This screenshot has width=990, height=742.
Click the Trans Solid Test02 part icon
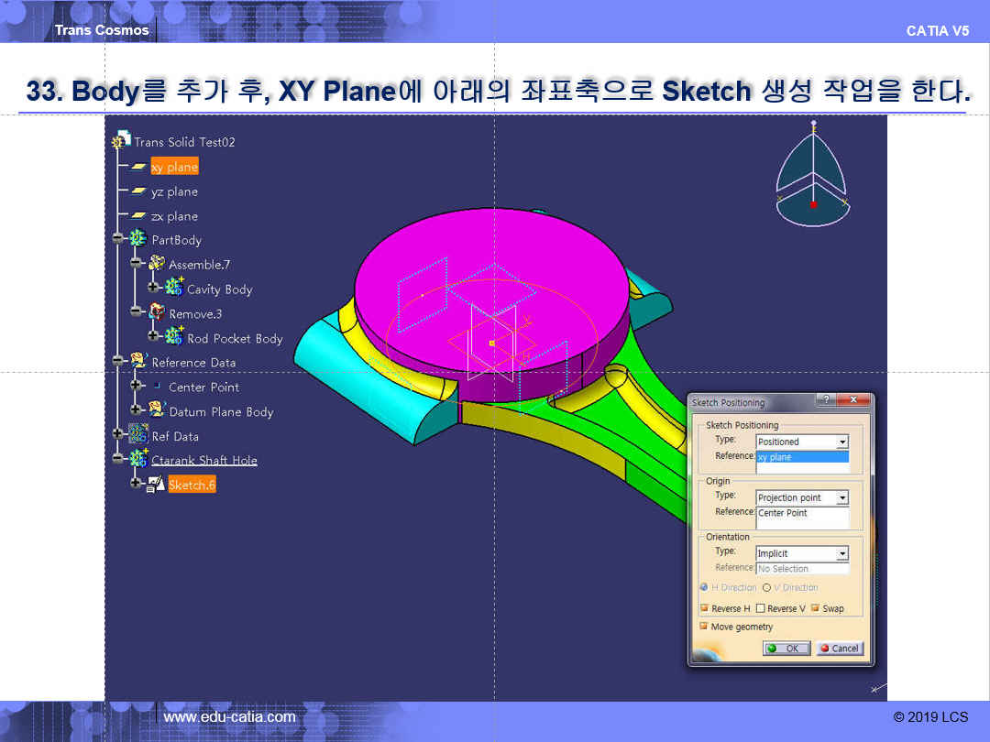[x=121, y=141]
